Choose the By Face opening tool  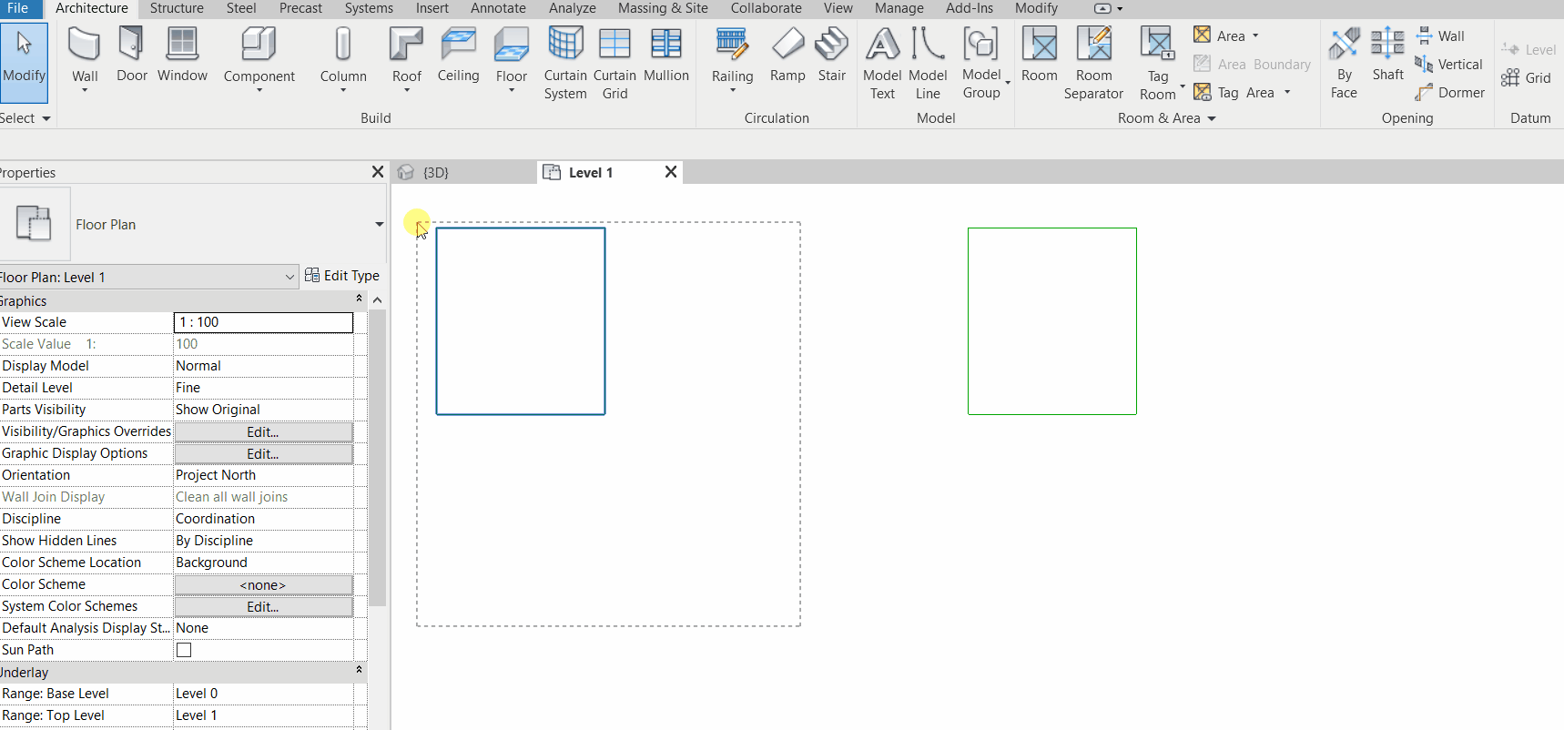point(1344,64)
